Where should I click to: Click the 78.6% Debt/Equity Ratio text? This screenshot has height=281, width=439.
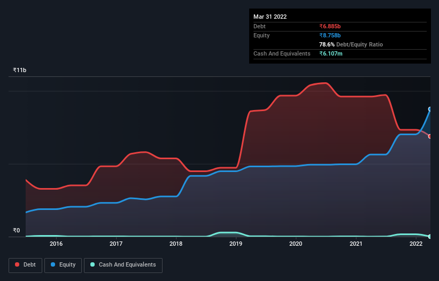pos(351,44)
